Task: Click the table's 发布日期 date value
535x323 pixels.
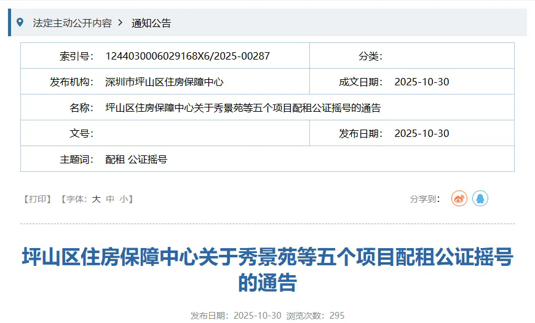Action: (421, 133)
